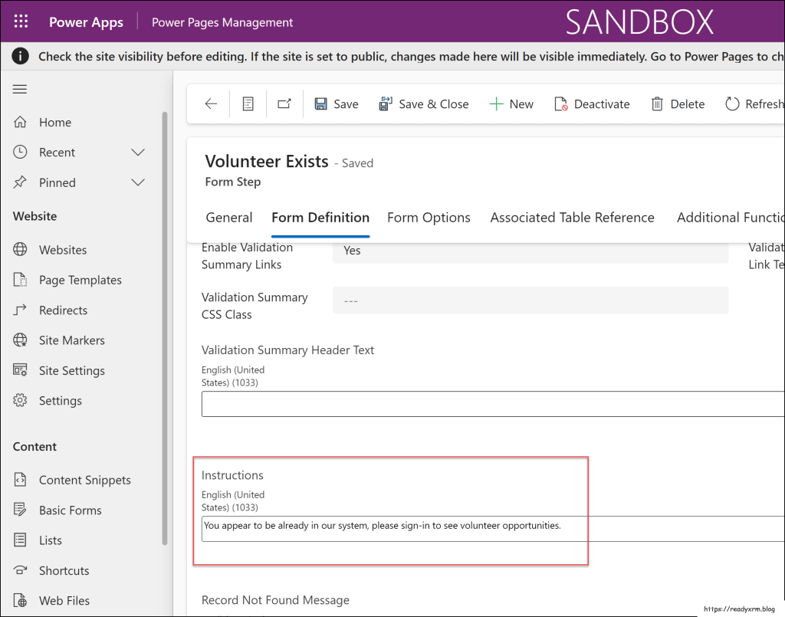Click the Enable Validation Summary Links Yes field

[x=530, y=251]
